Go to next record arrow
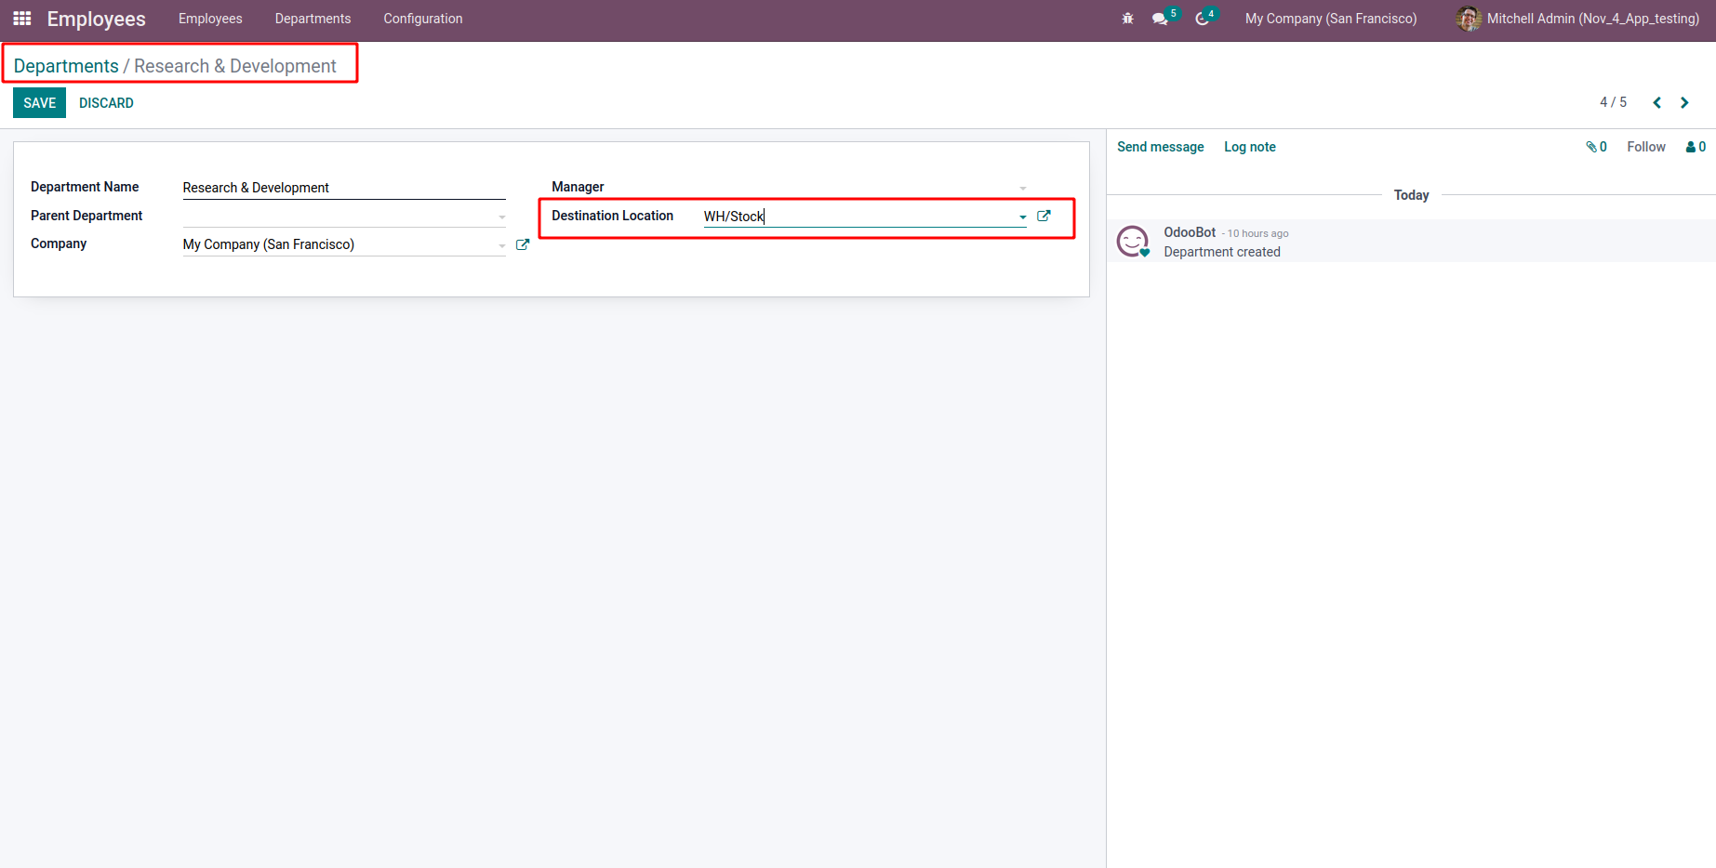This screenshot has height=868, width=1716. (1684, 102)
